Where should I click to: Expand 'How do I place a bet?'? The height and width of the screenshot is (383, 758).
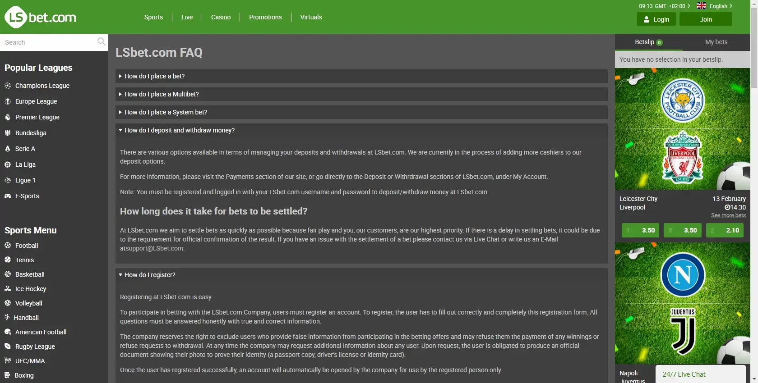point(154,76)
